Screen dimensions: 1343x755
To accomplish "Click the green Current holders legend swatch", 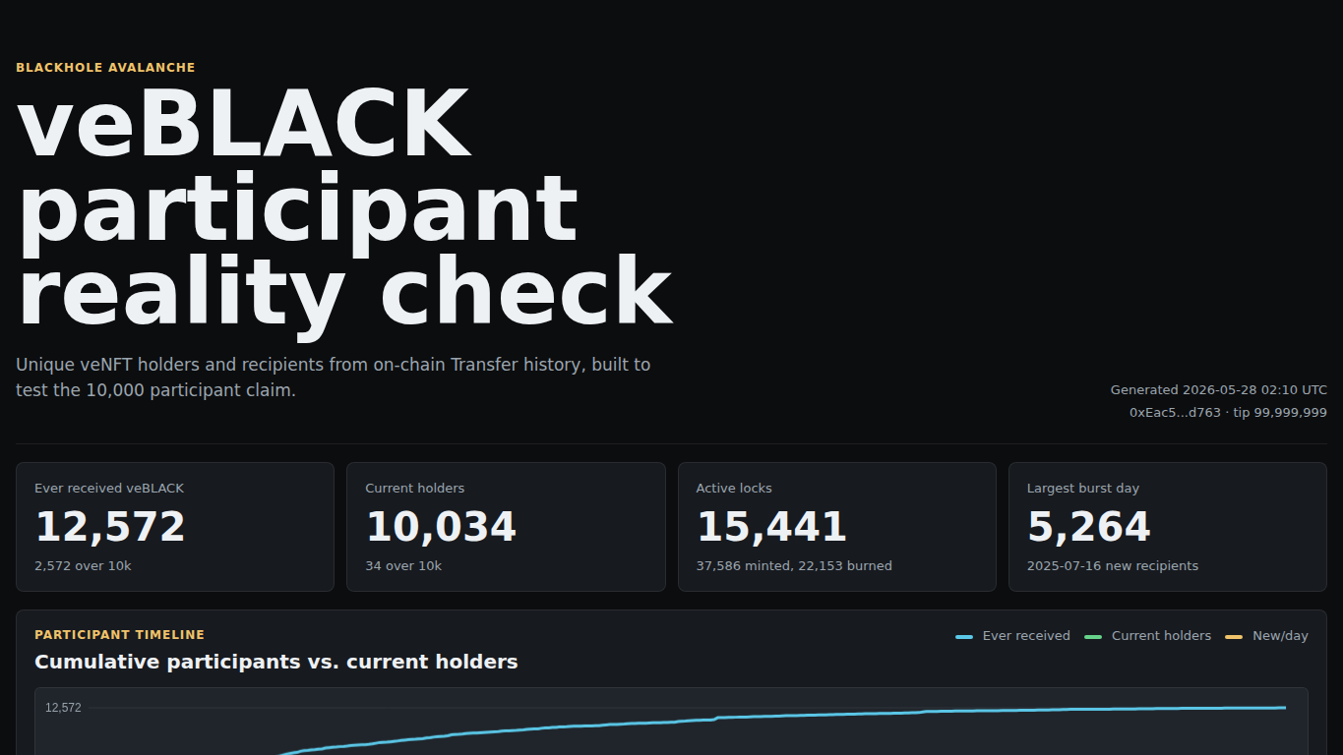I will tap(1093, 637).
